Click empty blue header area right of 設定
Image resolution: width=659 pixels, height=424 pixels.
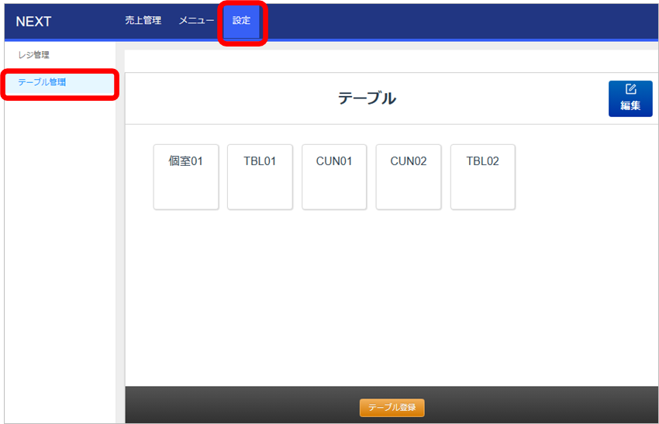coord(465,21)
